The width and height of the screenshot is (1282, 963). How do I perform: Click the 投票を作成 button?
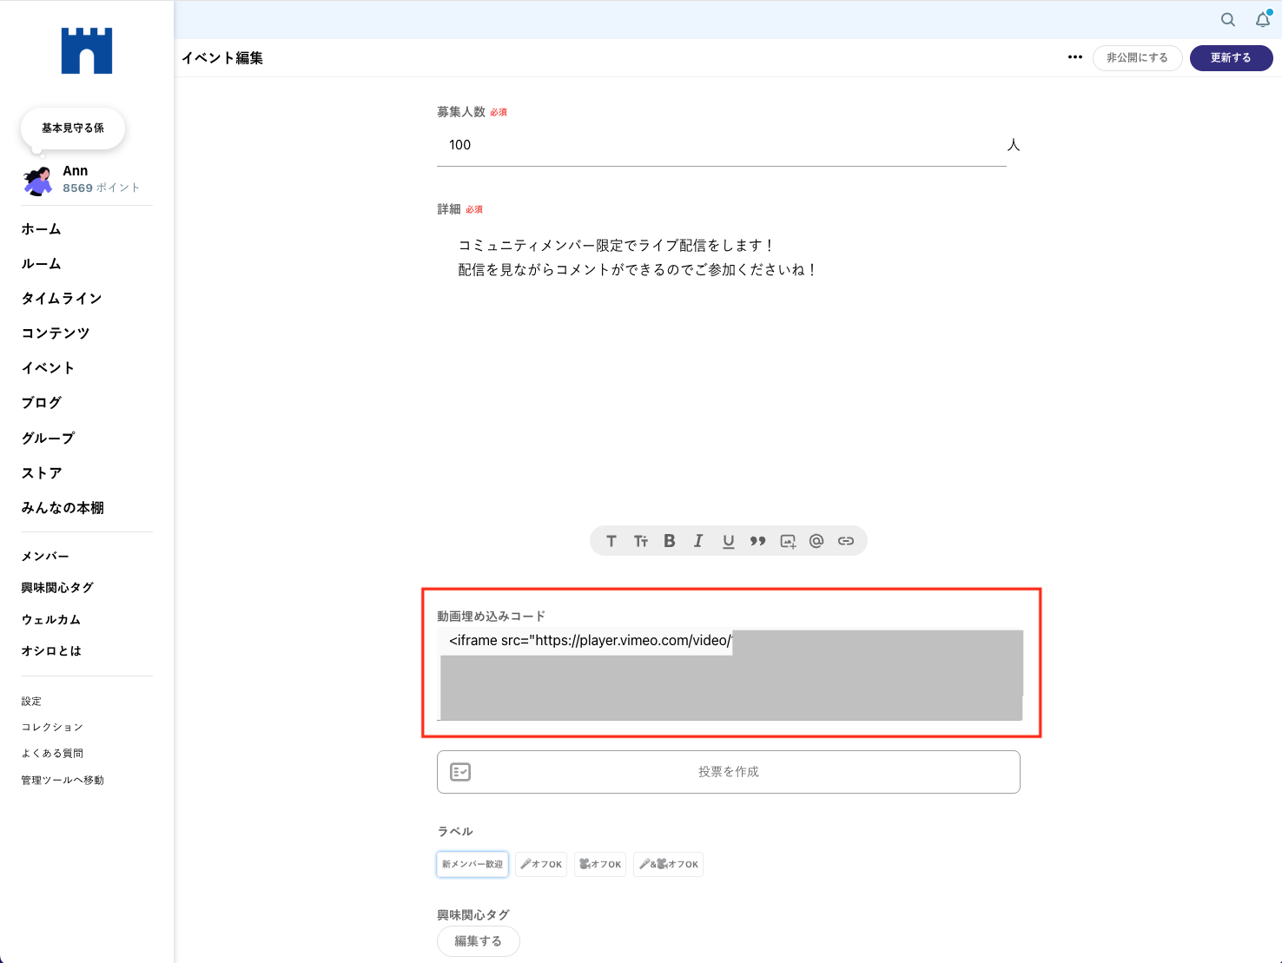(x=728, y=772)
